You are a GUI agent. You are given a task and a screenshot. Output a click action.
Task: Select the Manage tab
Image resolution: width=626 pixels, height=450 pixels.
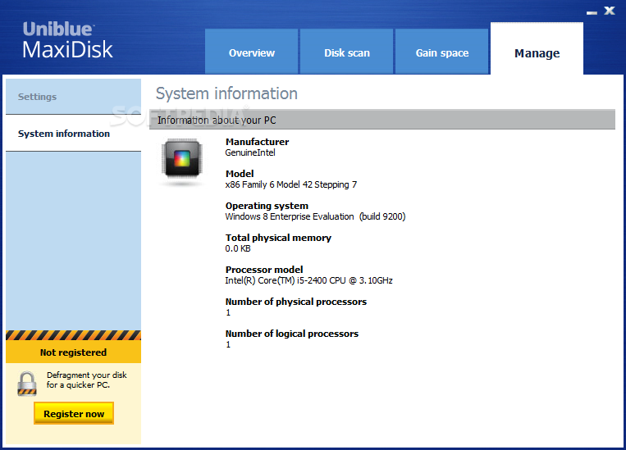(537, 49)
